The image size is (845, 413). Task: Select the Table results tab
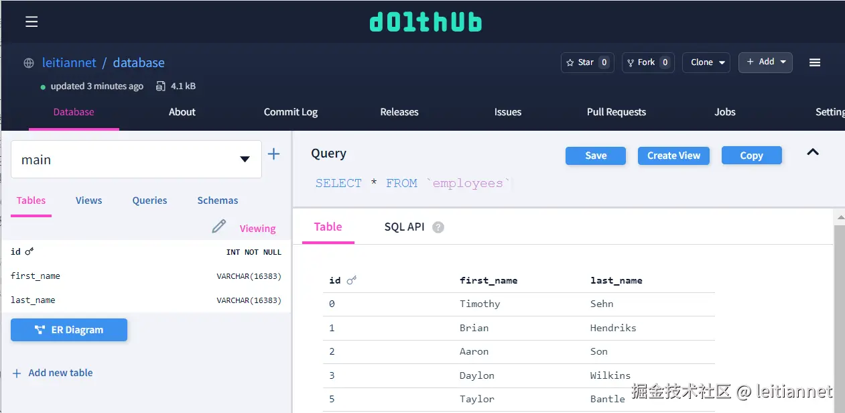click(328, 227)
